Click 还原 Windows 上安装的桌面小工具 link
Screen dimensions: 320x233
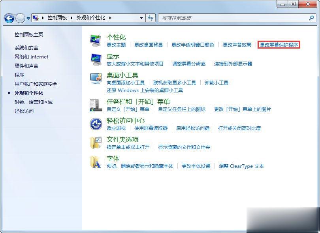[x=145, y=90]
